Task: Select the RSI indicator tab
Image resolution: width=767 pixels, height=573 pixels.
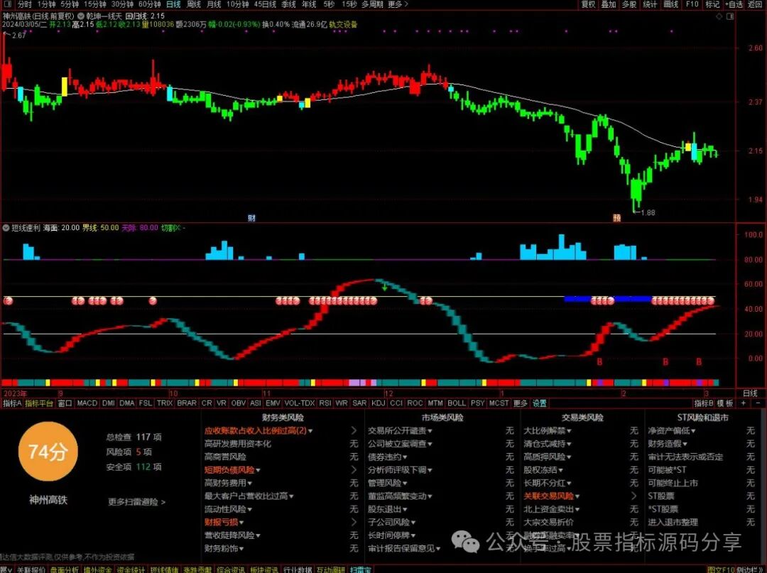Action: pyautogui.click(x=325, y=403)
